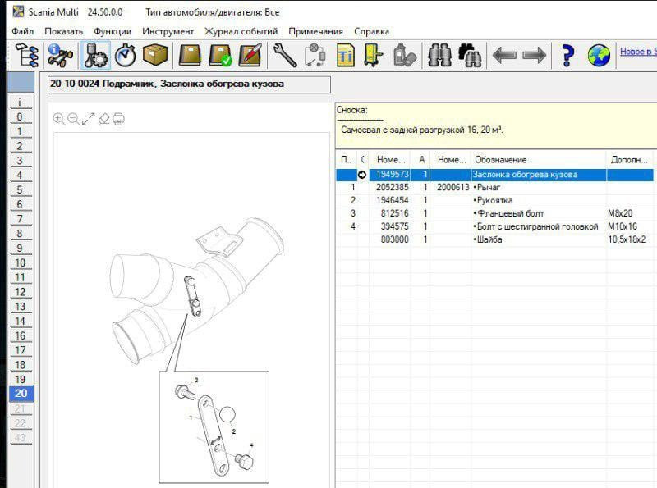
Task: Click the Обозначение column header
Action: pos(501,159)
